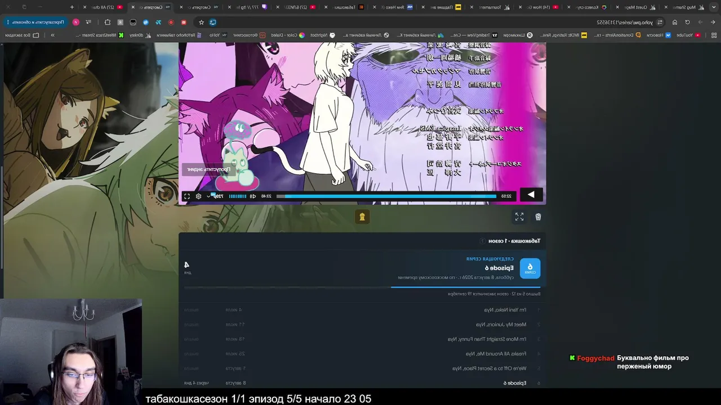Click the 'Табакошка · 1 сезон' heading
This screenshot has width=721, height=405.
pos(514,241)
